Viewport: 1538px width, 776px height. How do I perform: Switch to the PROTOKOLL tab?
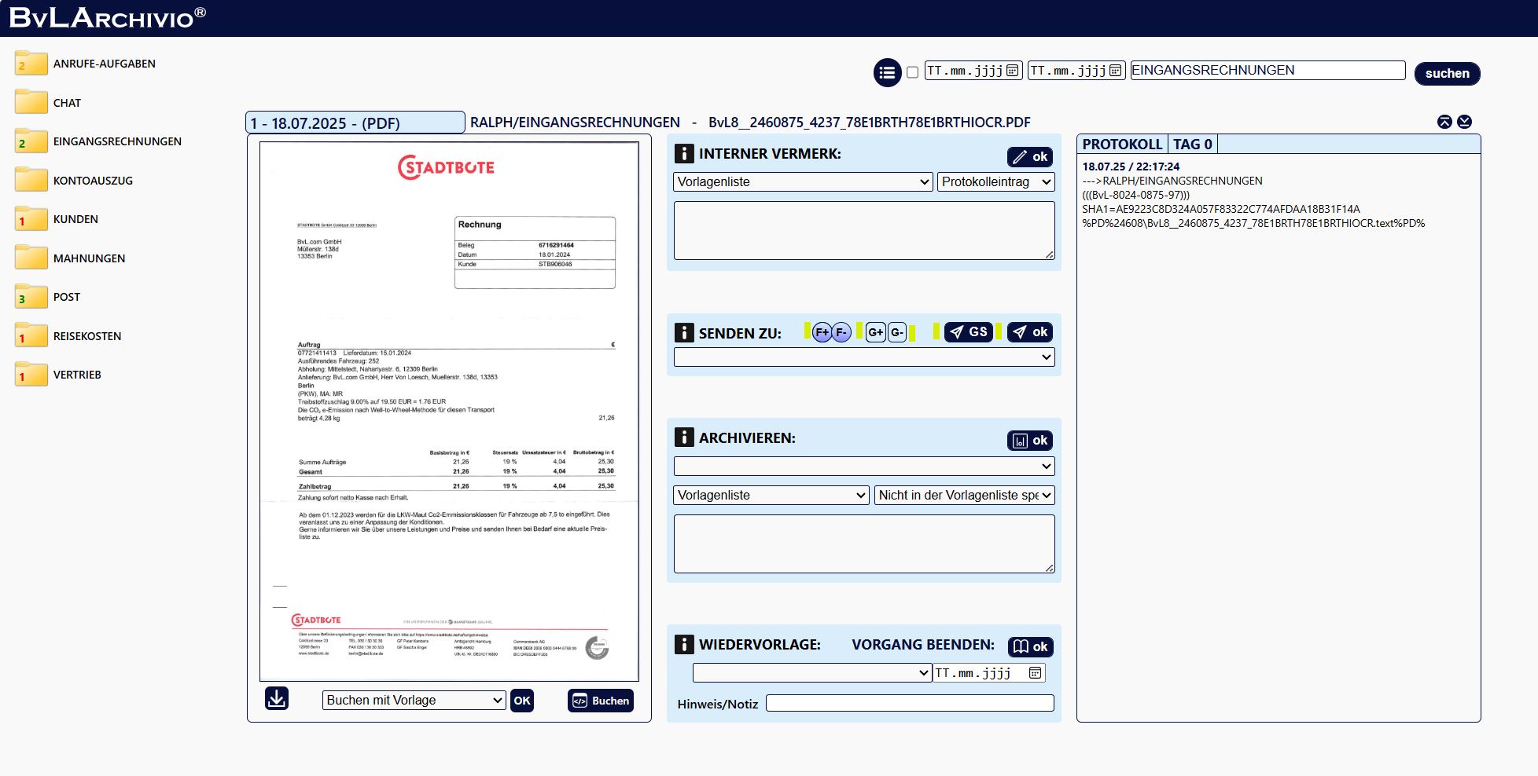point(1121,145)
